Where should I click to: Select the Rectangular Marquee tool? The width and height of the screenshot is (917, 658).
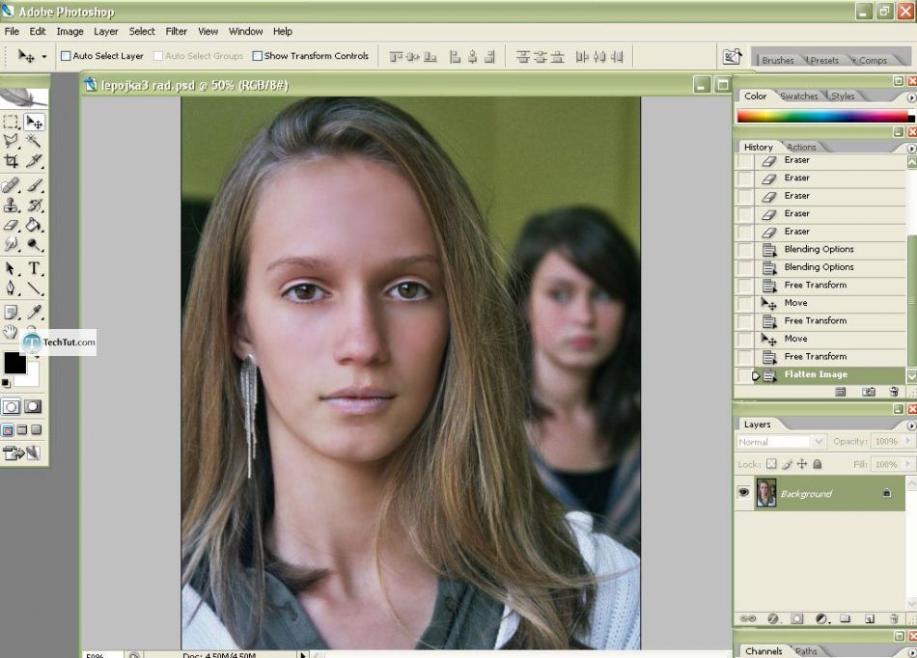(x=12, y=123)
